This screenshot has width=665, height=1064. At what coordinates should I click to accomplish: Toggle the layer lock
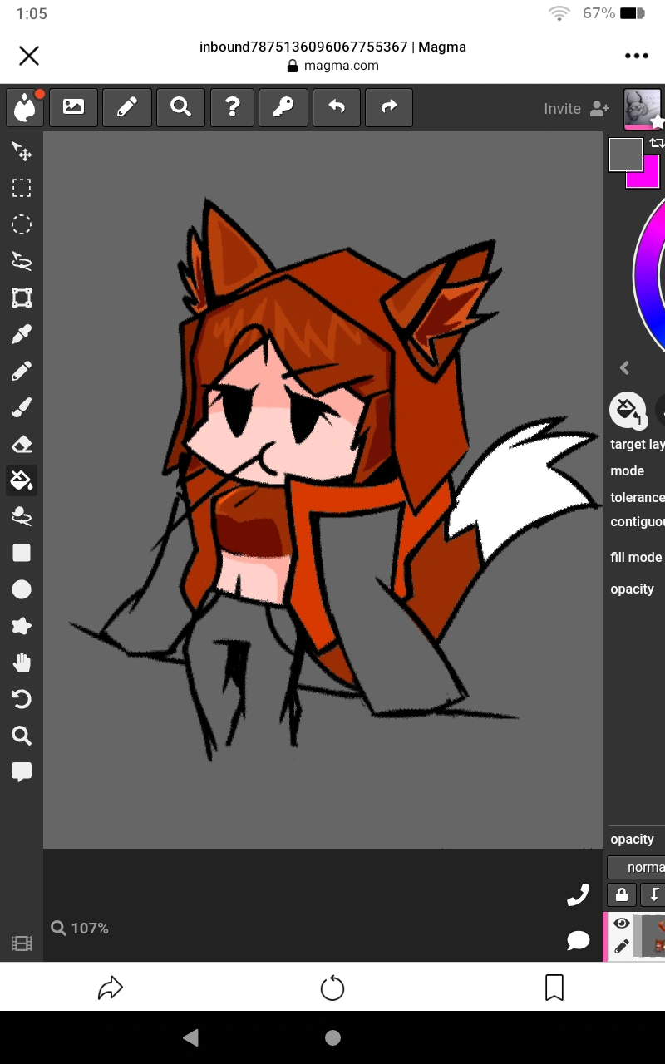(x=622, y=895)
